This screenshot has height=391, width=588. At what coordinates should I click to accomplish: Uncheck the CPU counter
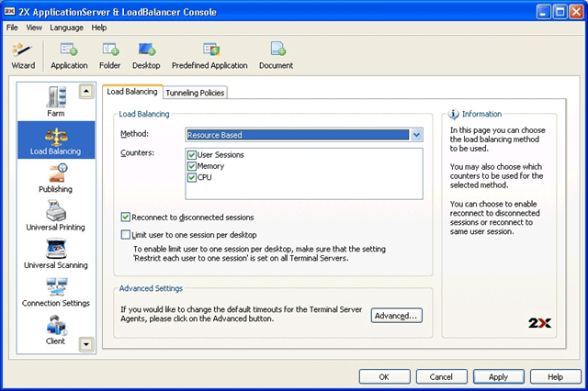click(192, 177)
